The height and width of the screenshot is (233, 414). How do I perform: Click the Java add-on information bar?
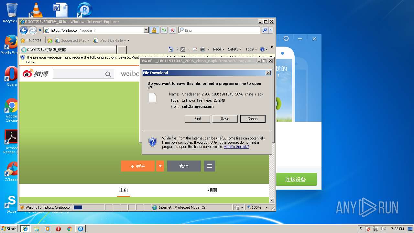pyautogui.click(x=147, y=59)
